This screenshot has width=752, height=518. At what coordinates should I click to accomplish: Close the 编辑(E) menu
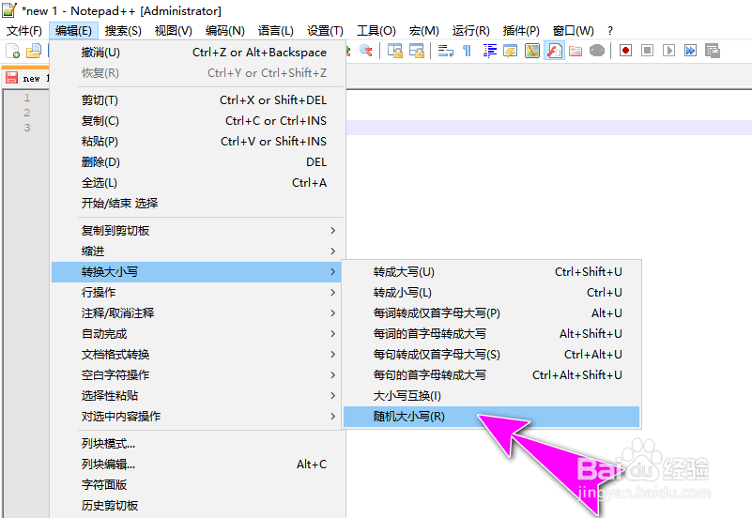pyautogui.click(x=73, y=31)
